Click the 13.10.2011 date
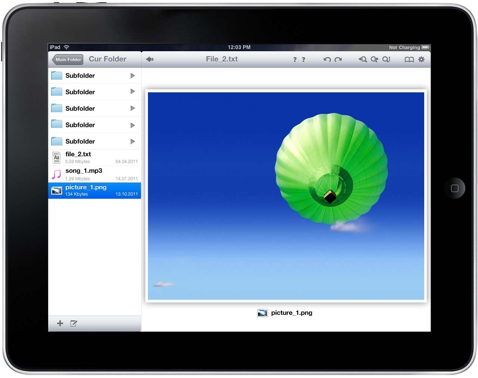 click(x=127, y=194)
